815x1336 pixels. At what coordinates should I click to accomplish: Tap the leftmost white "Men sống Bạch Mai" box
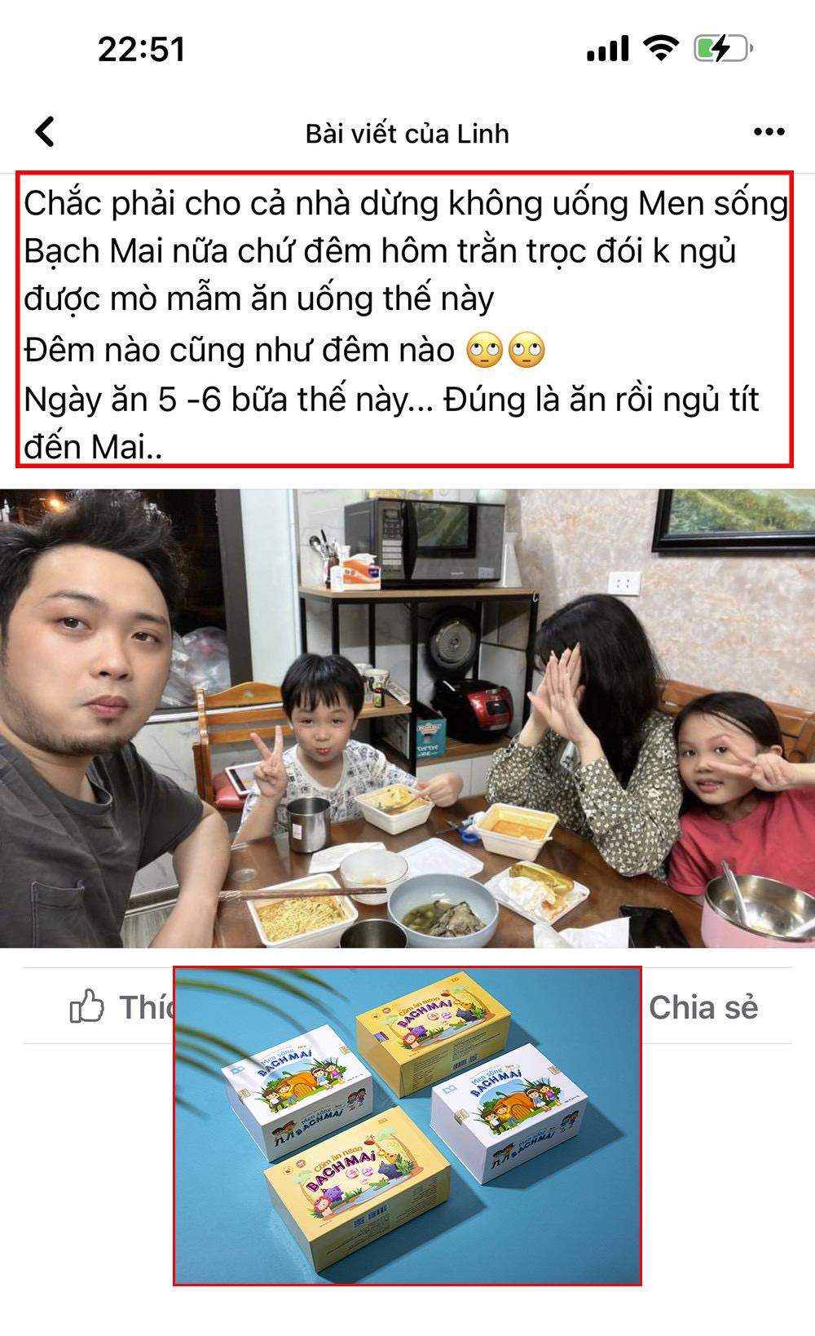point(297,1091)
